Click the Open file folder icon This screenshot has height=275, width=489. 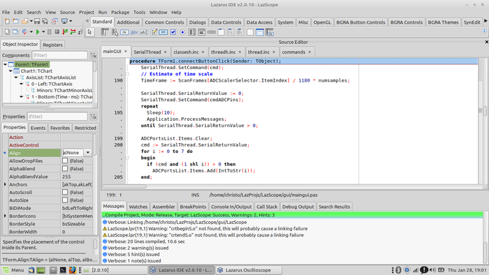pyautogui.click(x=24, y=21)
